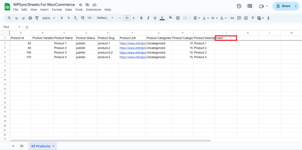Print the spreadsheet
This screenshot has width=302, height=150.
coord(30,18)
